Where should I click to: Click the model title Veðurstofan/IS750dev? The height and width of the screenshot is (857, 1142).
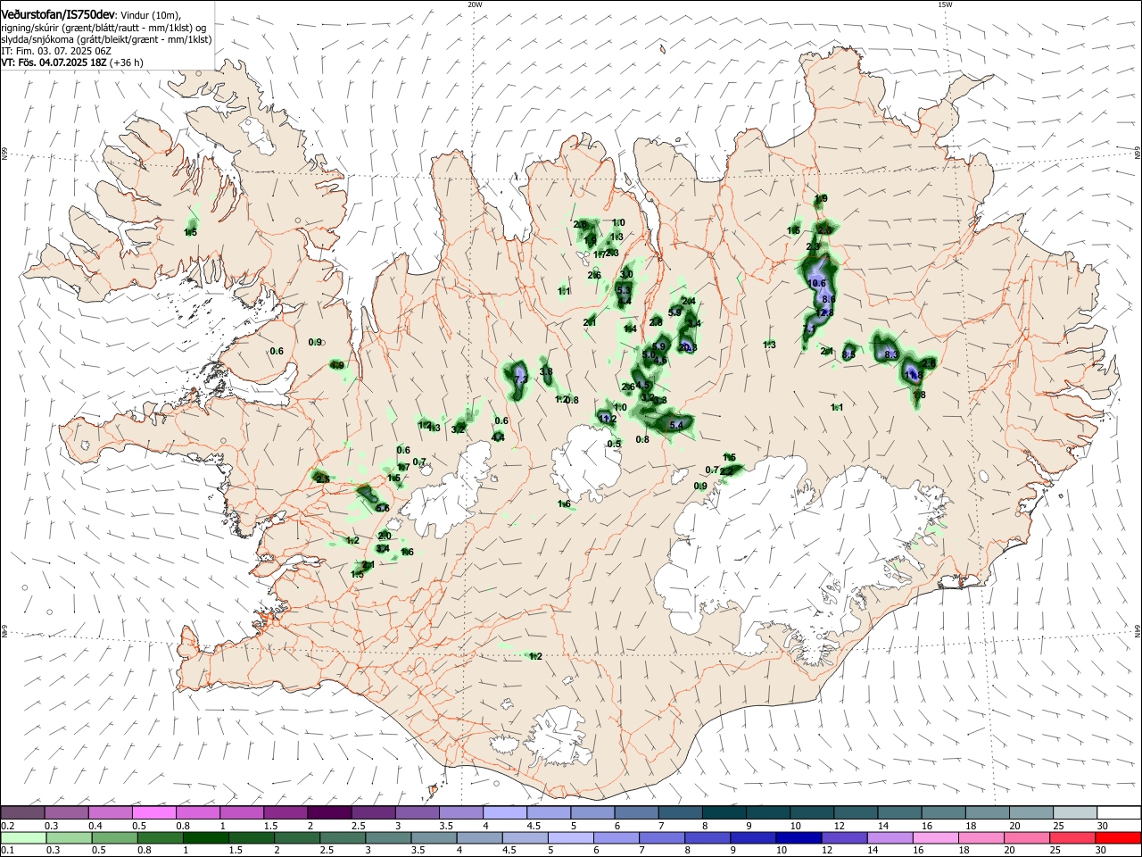(58, 14)
